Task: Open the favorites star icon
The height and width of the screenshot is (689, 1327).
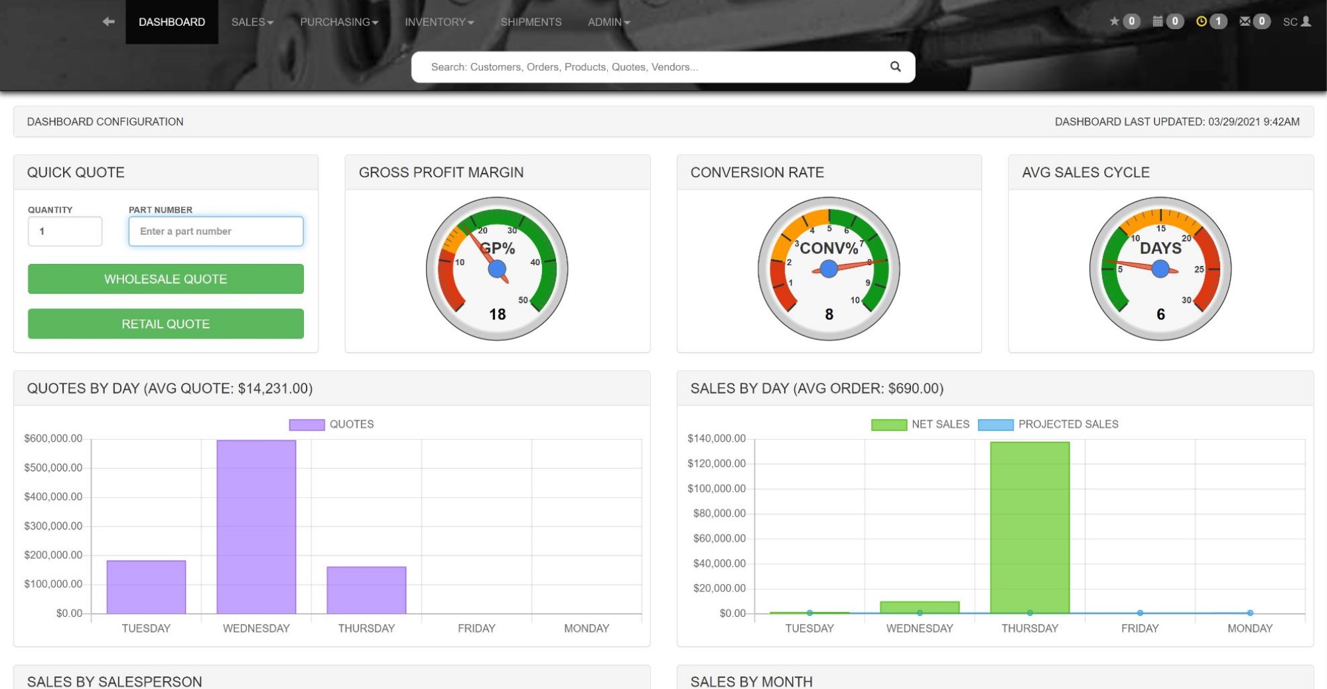Action: pyautogui.click(x=1114, y=21)
